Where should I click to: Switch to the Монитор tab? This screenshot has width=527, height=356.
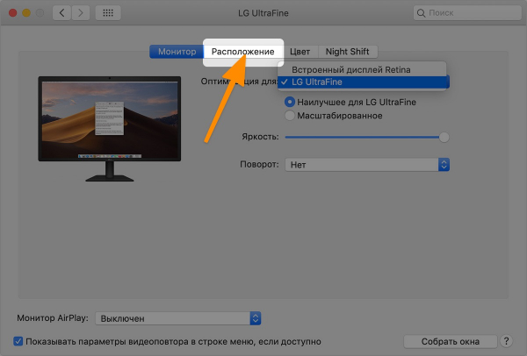click(x=177, y=52)
